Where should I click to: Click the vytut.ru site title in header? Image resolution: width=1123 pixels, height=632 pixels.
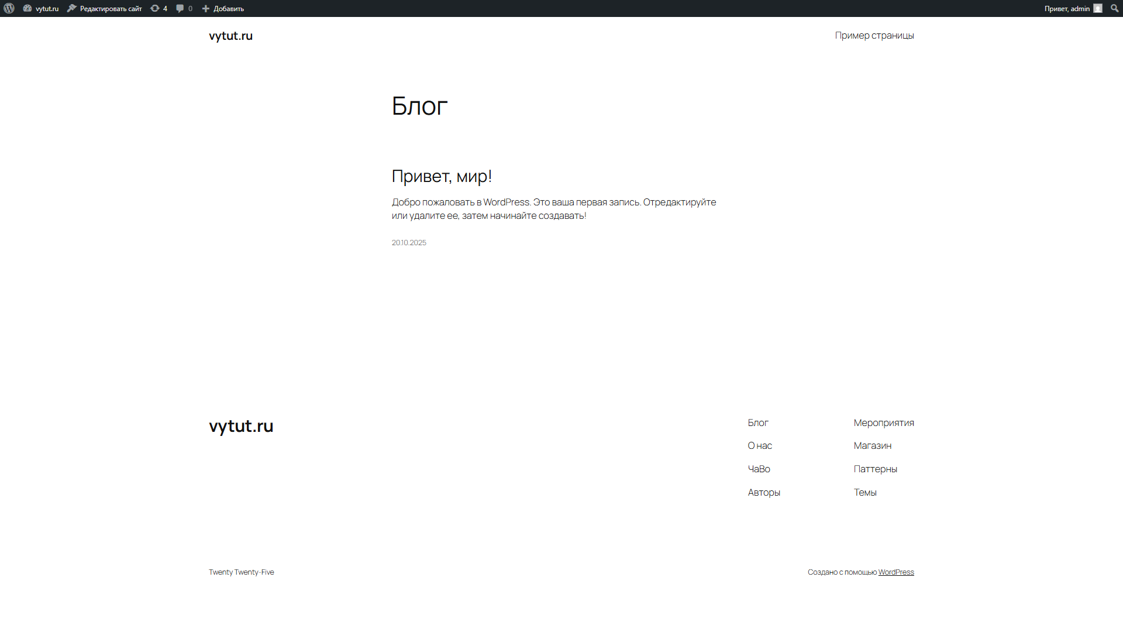click(230, 36)
